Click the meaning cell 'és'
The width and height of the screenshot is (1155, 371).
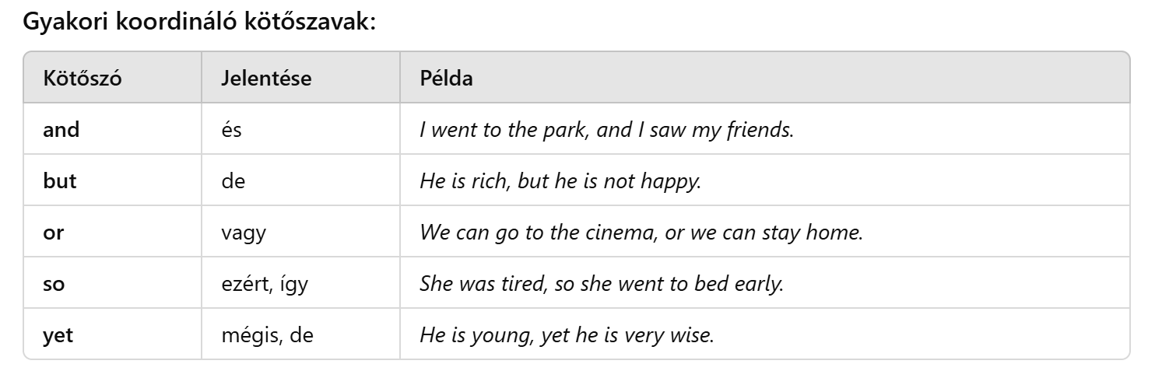coord(232,129)
